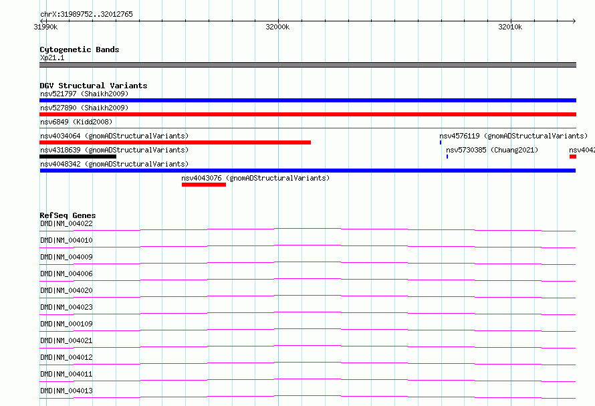The image size is (595, 406).
Task: Open variant nsv4048342 gnomAD label
Action: pos(114,164)
